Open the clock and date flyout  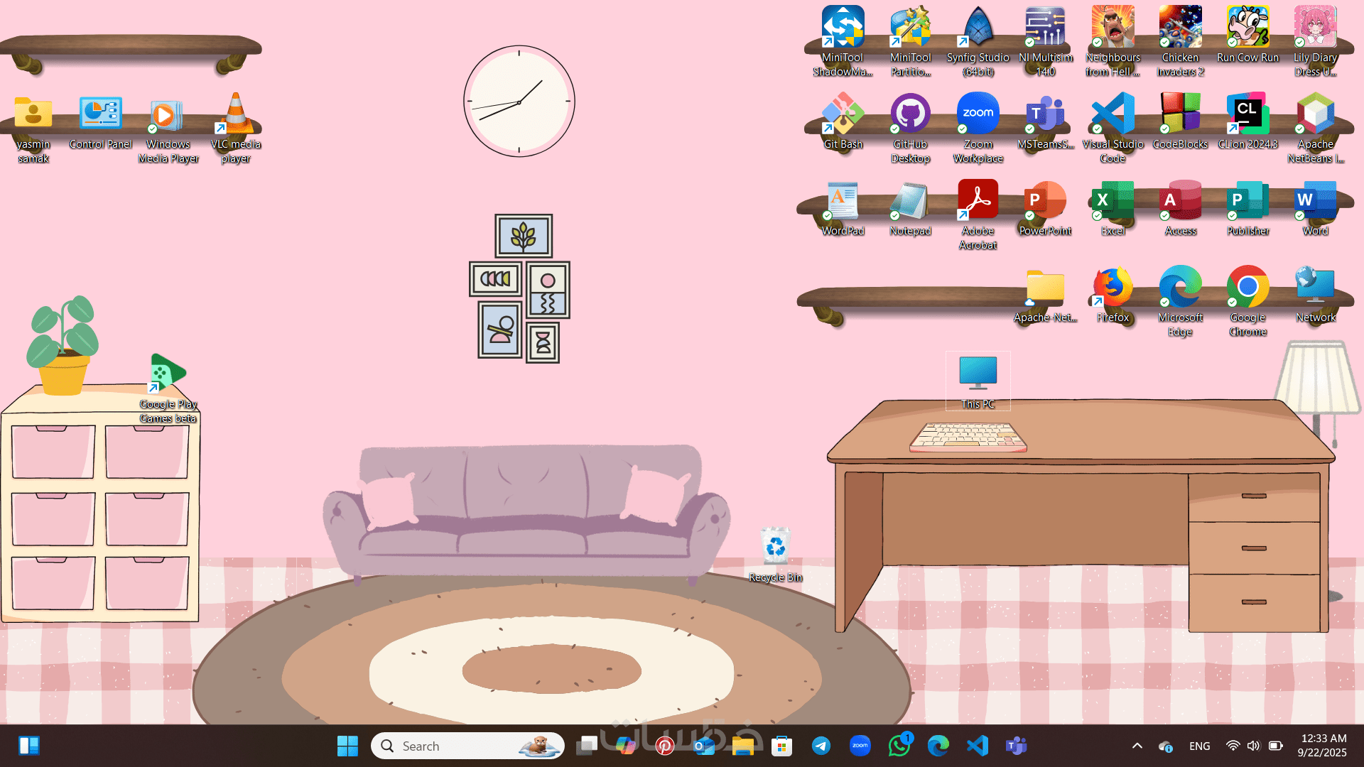[1322, 746]
